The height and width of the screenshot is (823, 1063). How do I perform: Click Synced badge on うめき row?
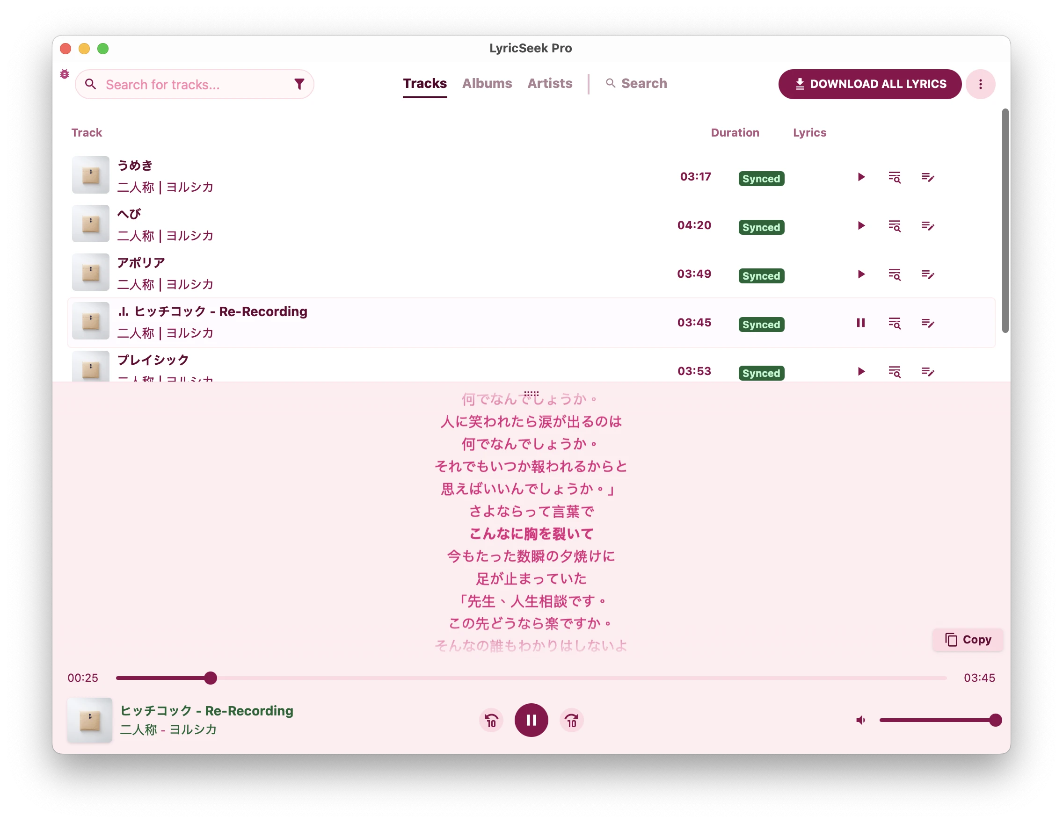761,179
